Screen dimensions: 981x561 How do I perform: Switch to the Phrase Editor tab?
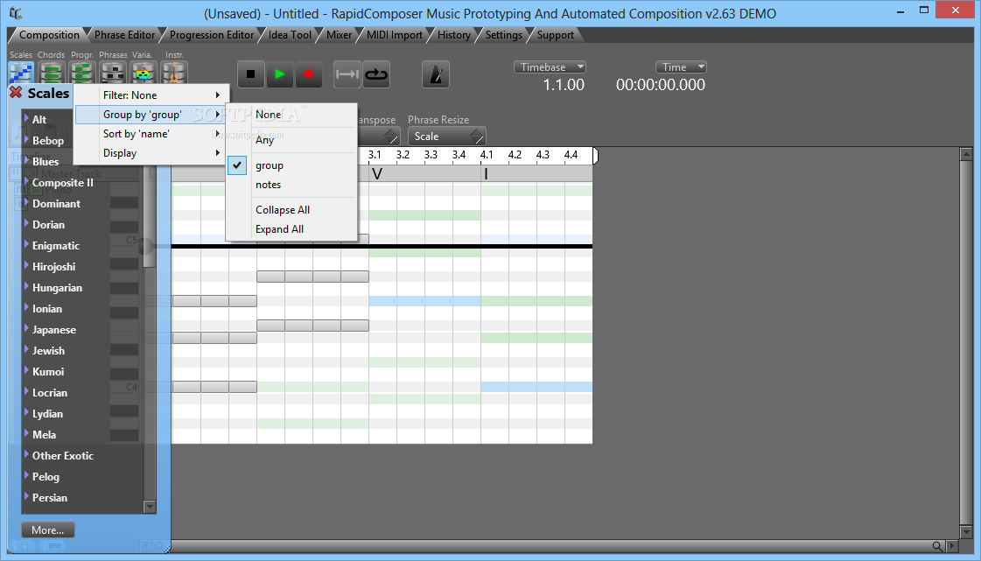(124, 35)
